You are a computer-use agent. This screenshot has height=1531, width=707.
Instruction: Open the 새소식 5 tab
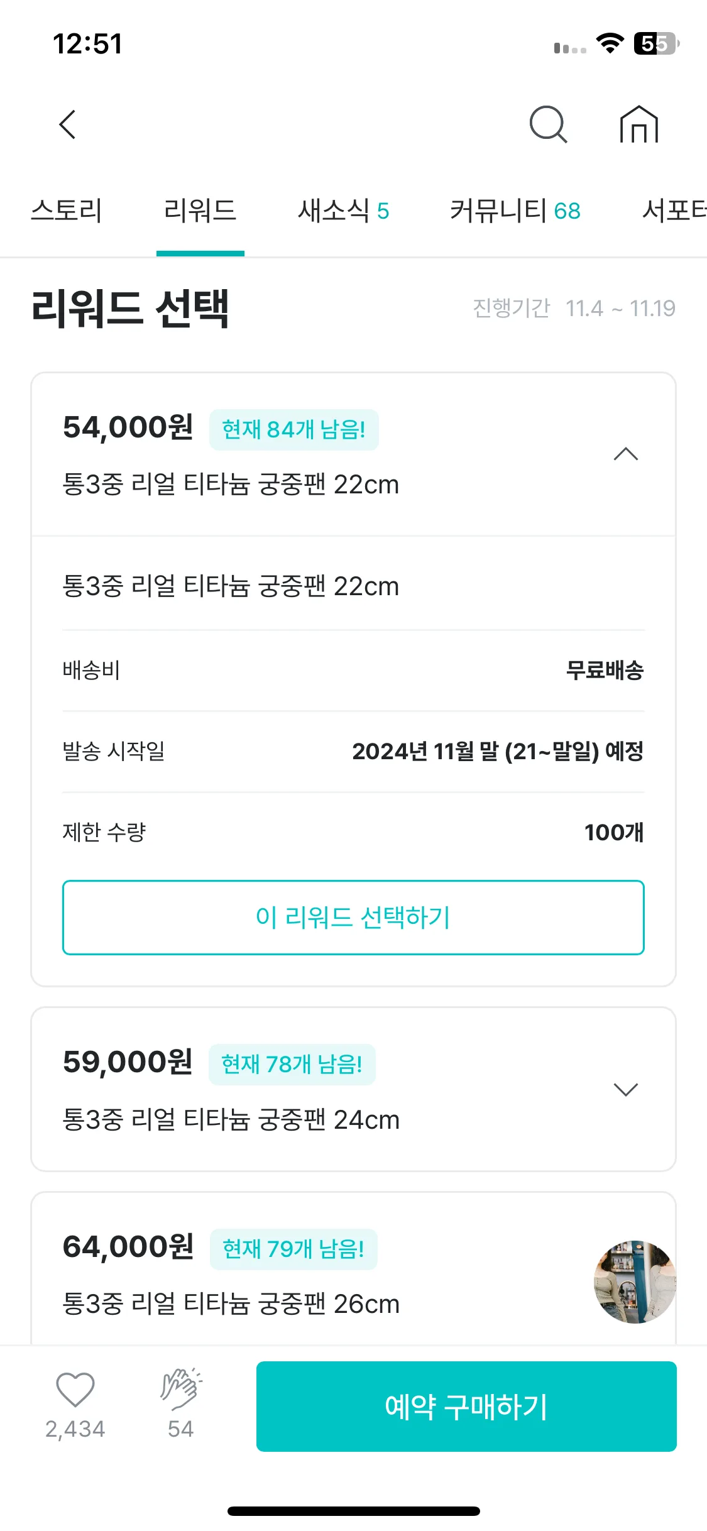tap(344, 211)
